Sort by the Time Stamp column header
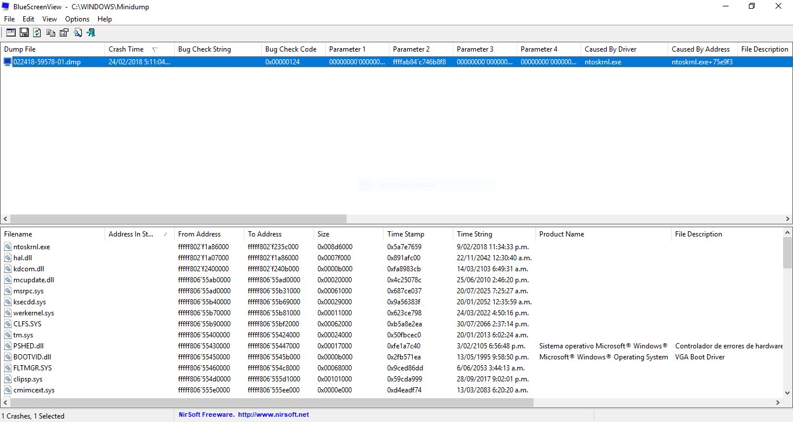Screen dimensions: 793x422 [418, 234]
